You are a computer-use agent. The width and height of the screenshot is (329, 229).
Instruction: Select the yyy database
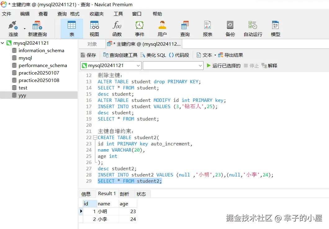[x=39, y=95]
